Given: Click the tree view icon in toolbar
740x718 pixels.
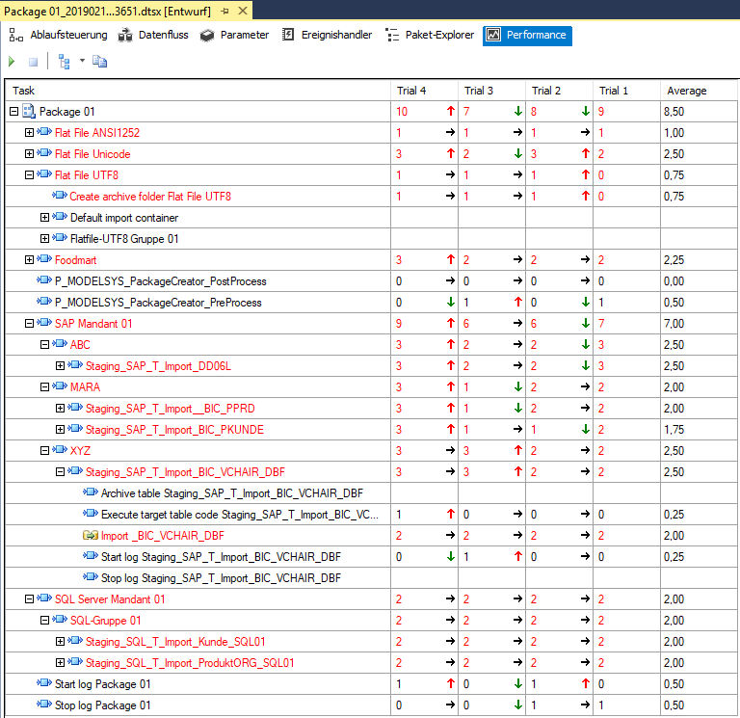Looking at the screenshot, I should tap(65, 62).
